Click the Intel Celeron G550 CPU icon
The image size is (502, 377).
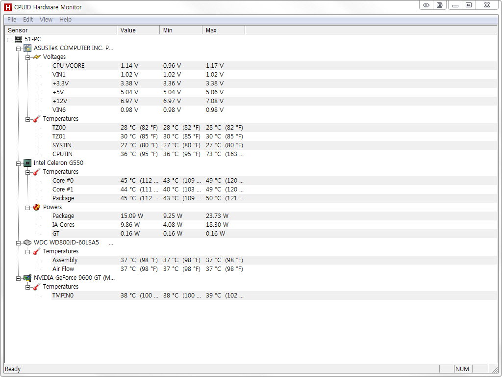[27, 163]
